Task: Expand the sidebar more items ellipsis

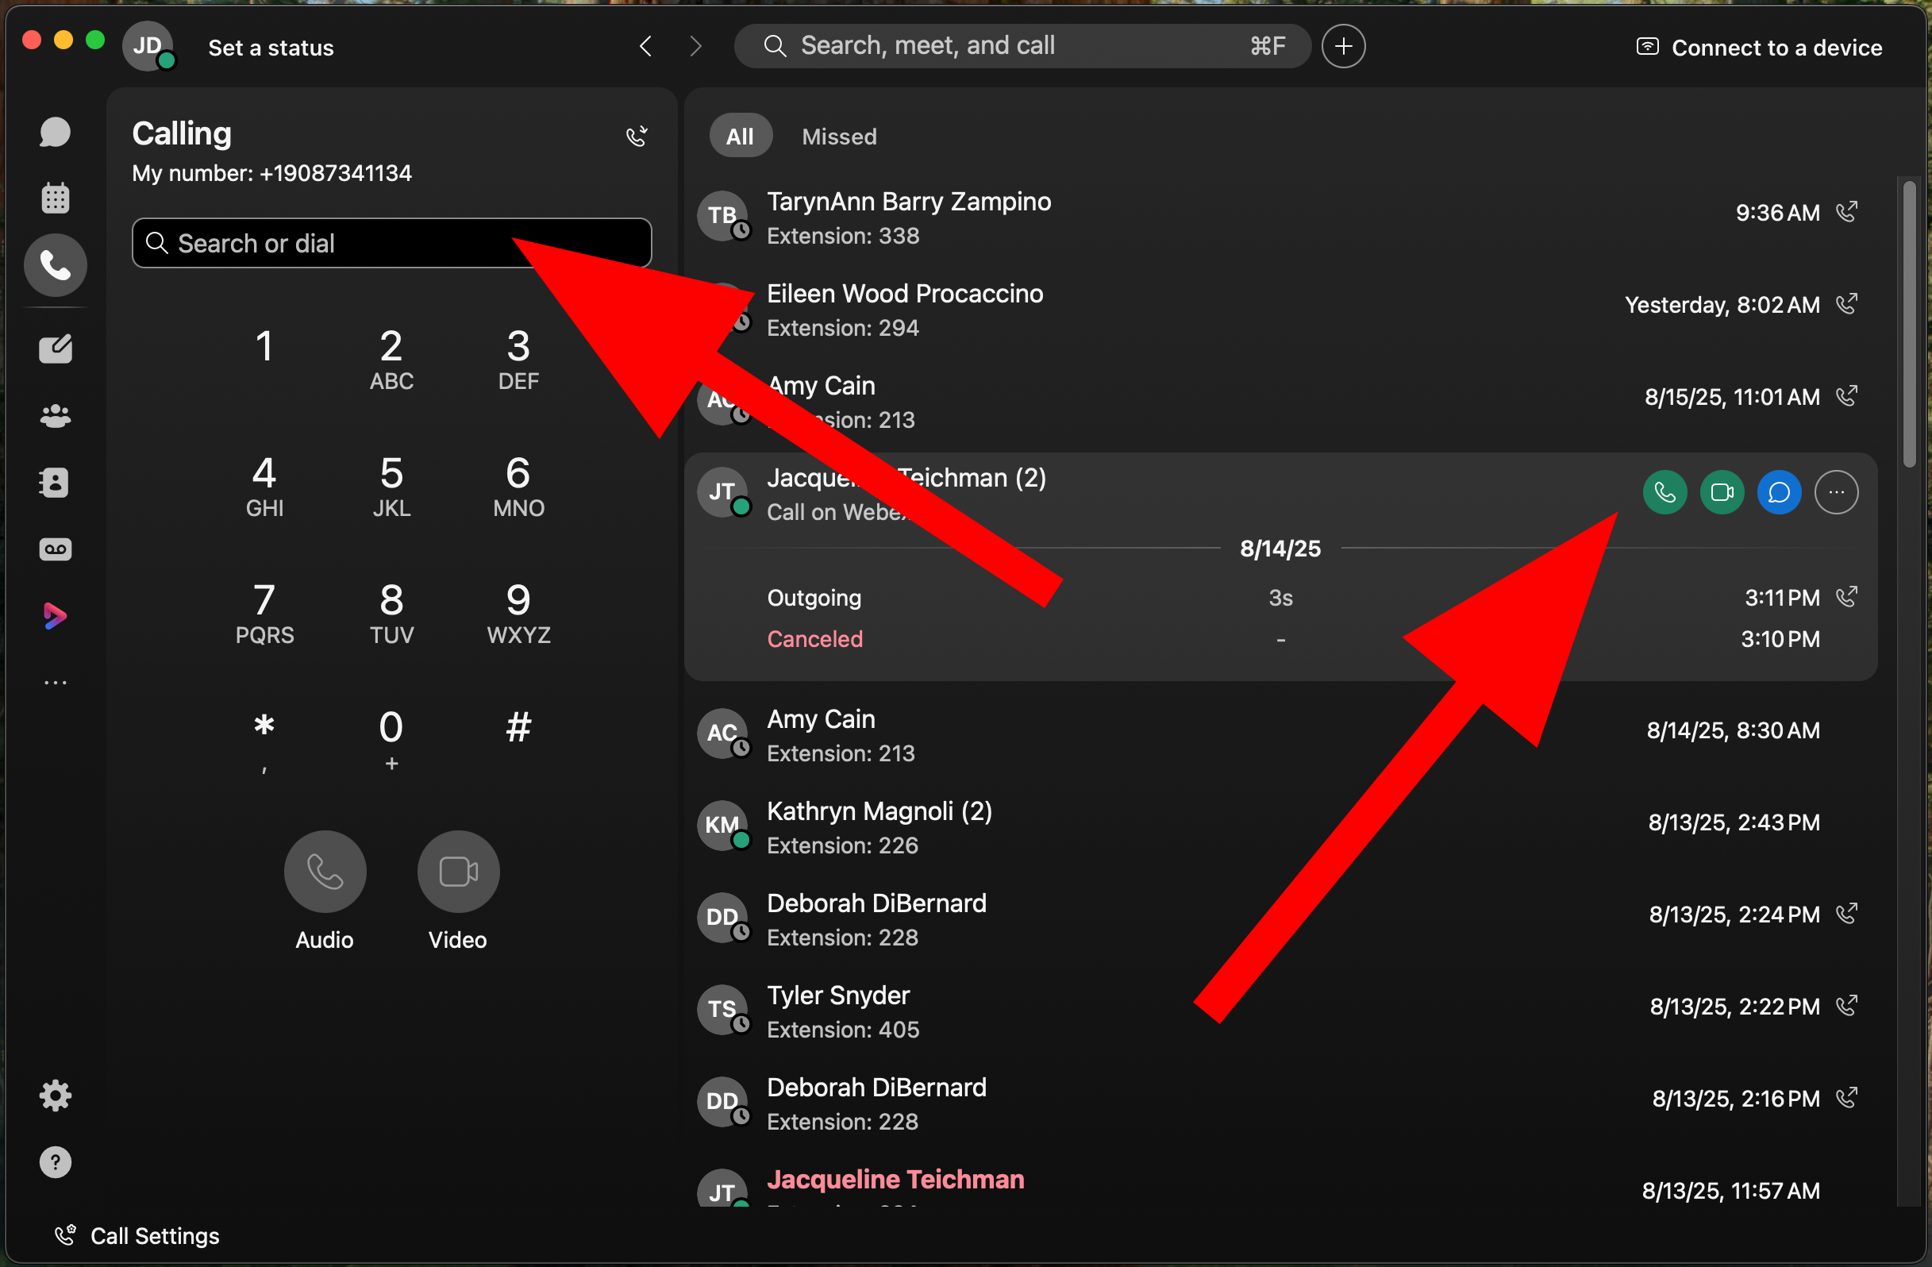Action: click(56, 683)
